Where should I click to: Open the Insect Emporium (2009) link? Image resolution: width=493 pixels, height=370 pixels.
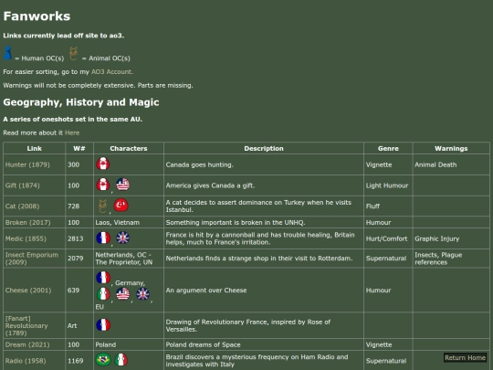pyautogui.click(x=32, y=259)
